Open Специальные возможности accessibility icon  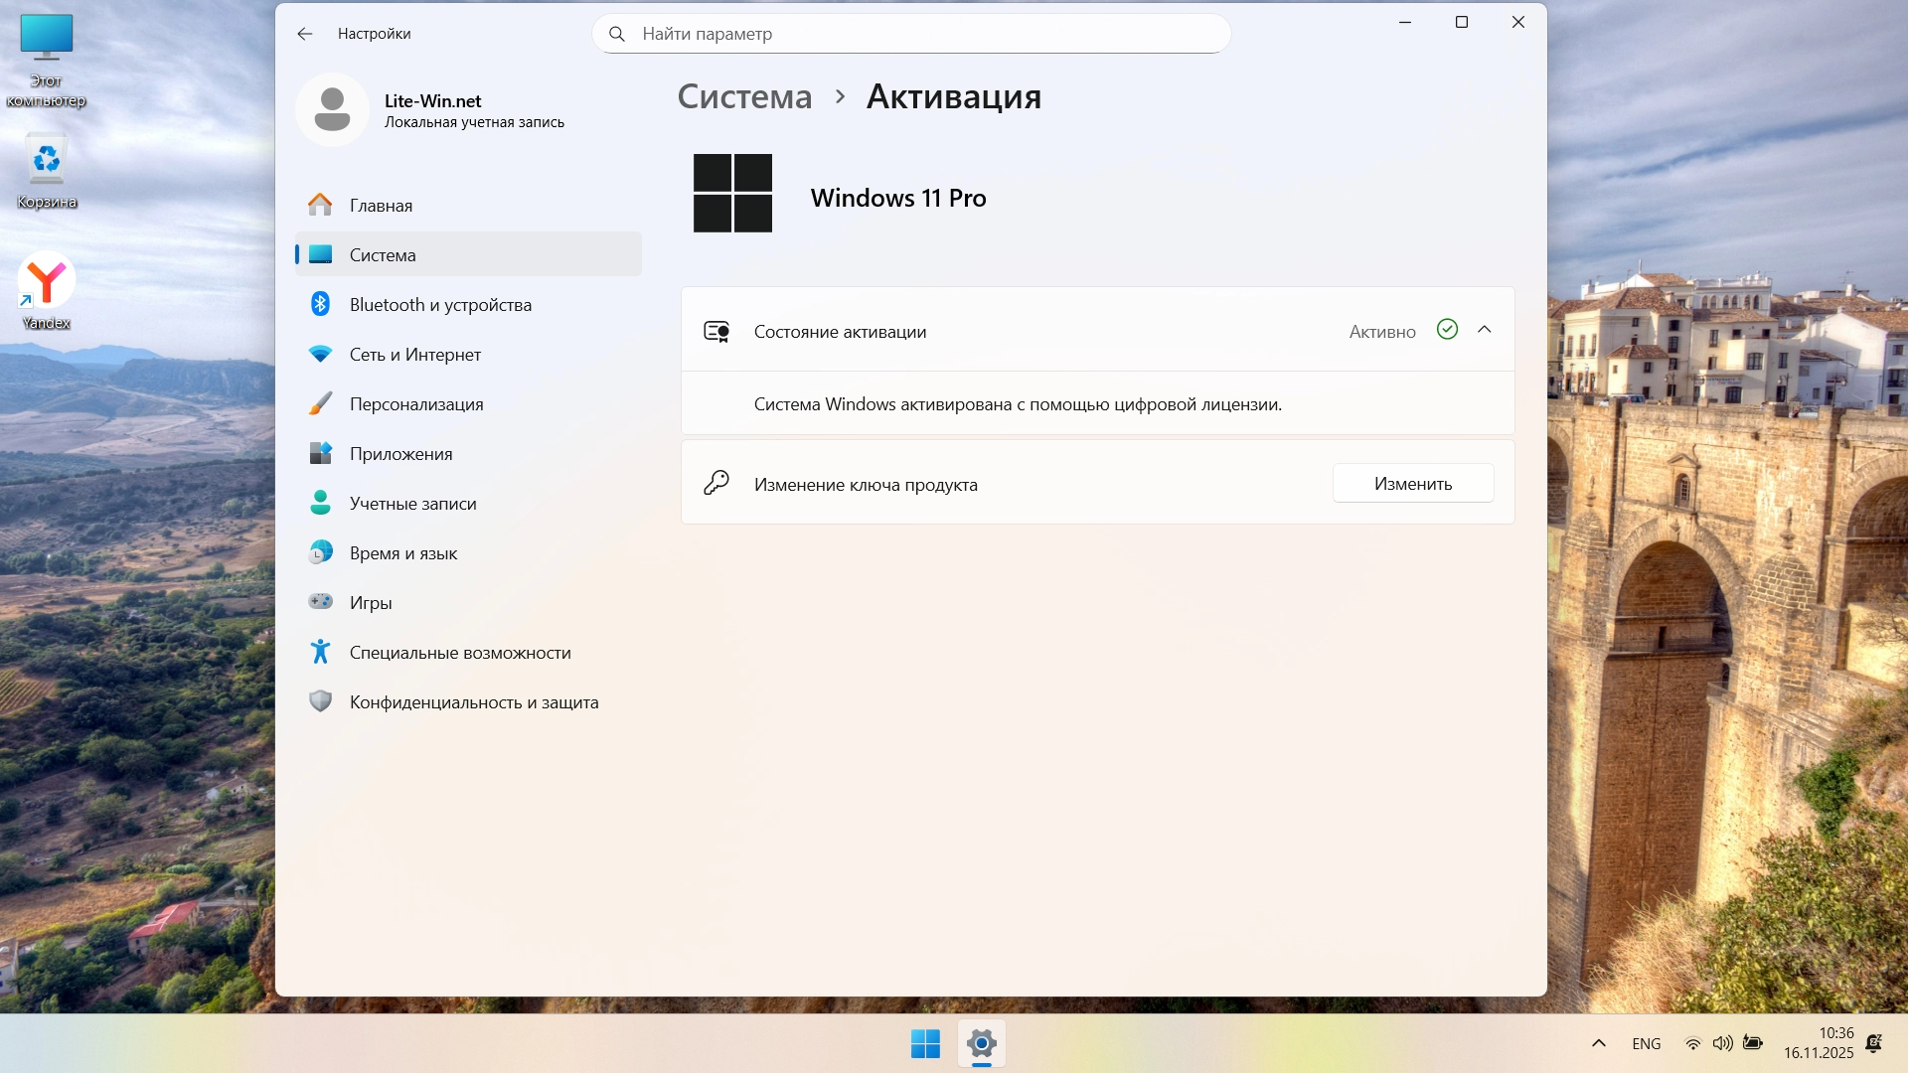click(x=320, y=653)
